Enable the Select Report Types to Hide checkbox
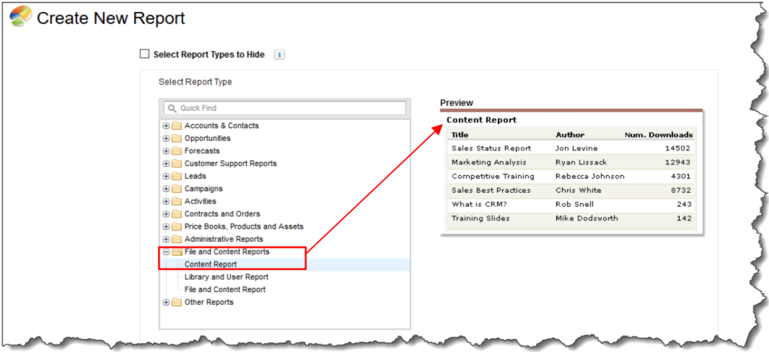The height and width of the screenshot is (352, 769). coord(144,54)
